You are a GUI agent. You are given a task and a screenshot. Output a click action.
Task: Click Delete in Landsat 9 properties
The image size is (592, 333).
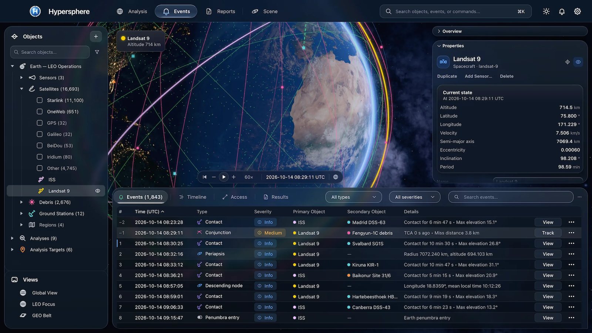click(x=507, y=76)
